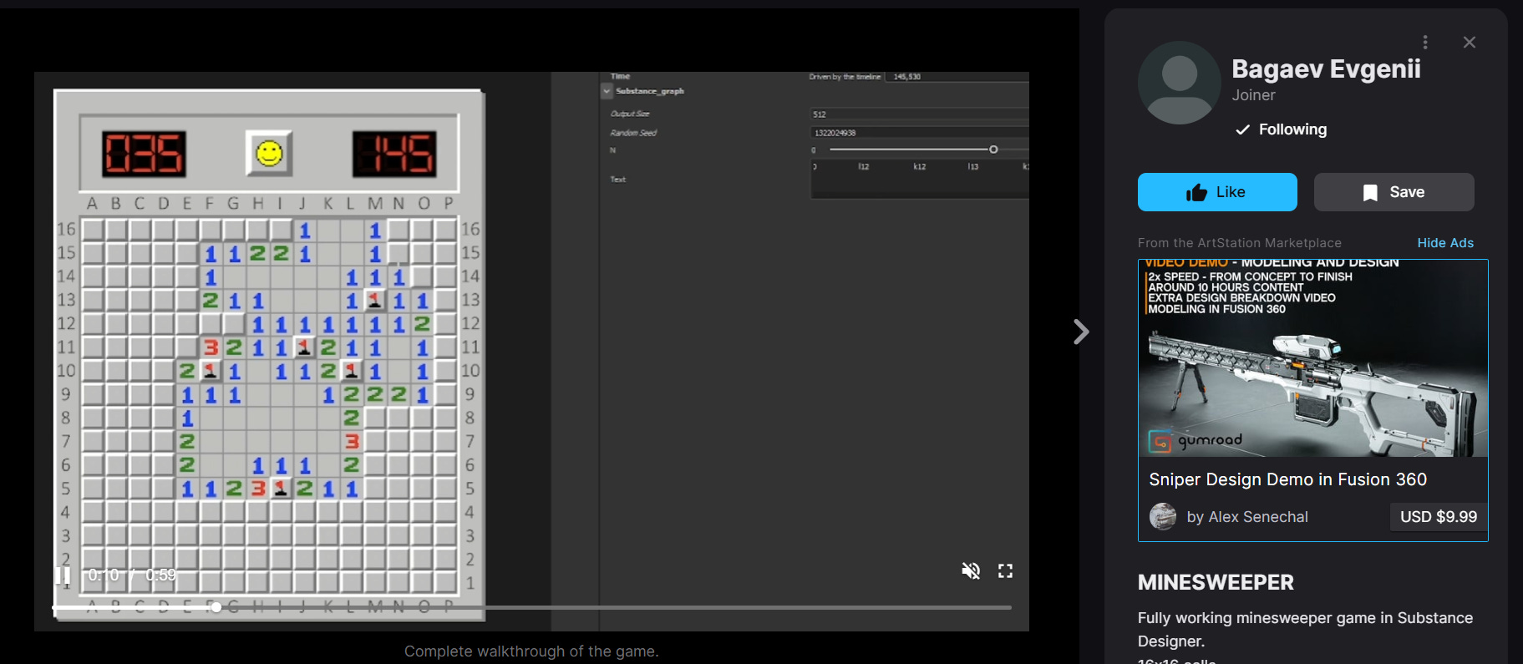Click the N parameter slider handle

pos(993,150)
